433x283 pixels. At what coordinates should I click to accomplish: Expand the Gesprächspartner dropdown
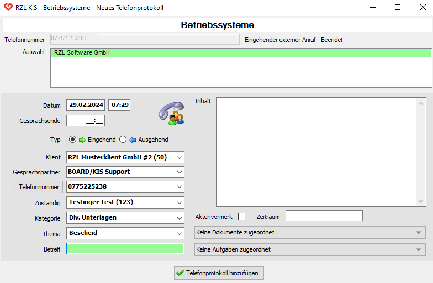pyautogui.click(x=178, y=172)
